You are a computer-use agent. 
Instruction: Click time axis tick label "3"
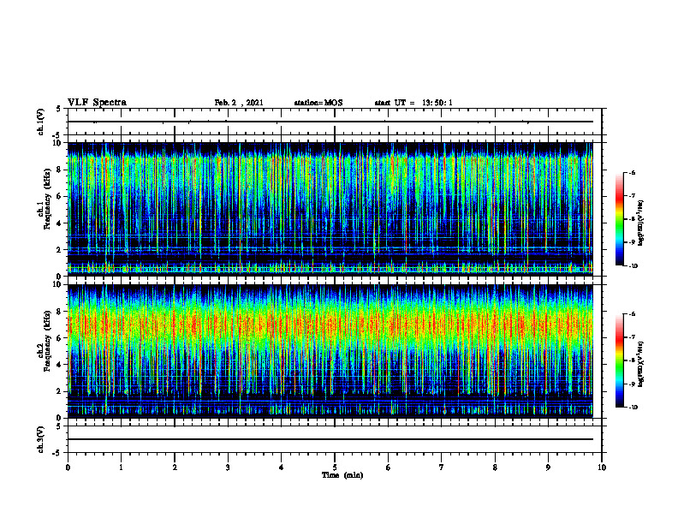pyautogui.click(x=228, y=467)
